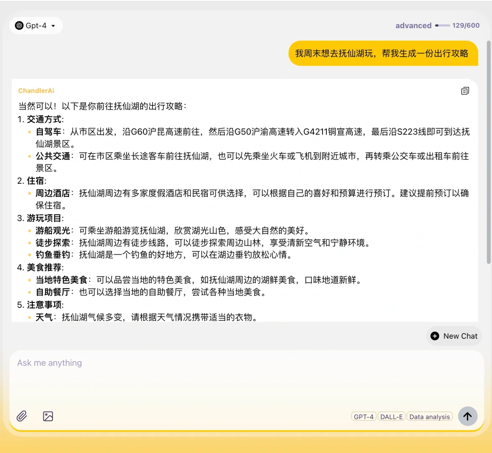Click the paperclip attach file icon
The width and height of the screenshot is (492, 453).
pyautogui.click(x=22, y=416)
